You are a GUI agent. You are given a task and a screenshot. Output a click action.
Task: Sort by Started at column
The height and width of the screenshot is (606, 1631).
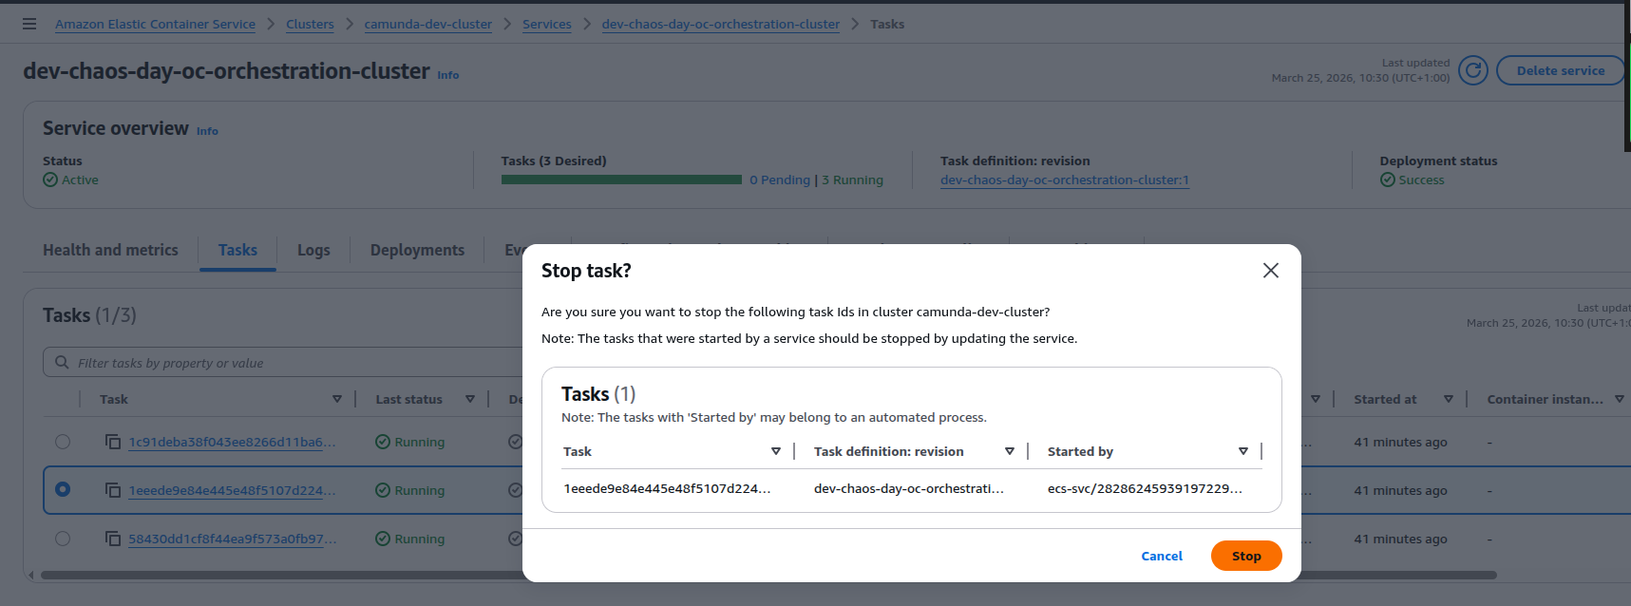(x=1449, y=399)
